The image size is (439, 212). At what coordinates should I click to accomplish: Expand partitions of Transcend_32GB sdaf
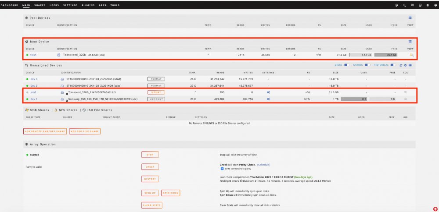(x=67, y=94)
